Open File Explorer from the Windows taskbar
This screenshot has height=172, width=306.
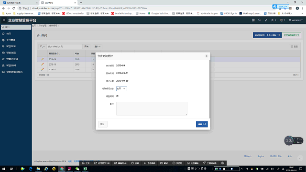pyautogui.click(x=38, y=169)
